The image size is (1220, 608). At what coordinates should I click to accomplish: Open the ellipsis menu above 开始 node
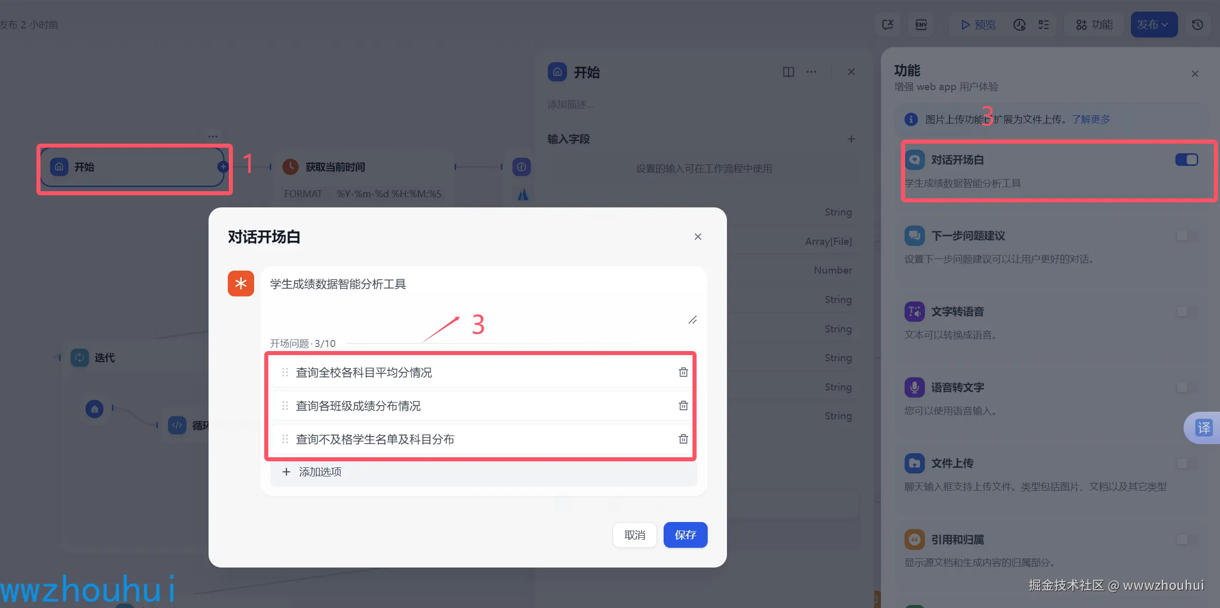(213, 136)
